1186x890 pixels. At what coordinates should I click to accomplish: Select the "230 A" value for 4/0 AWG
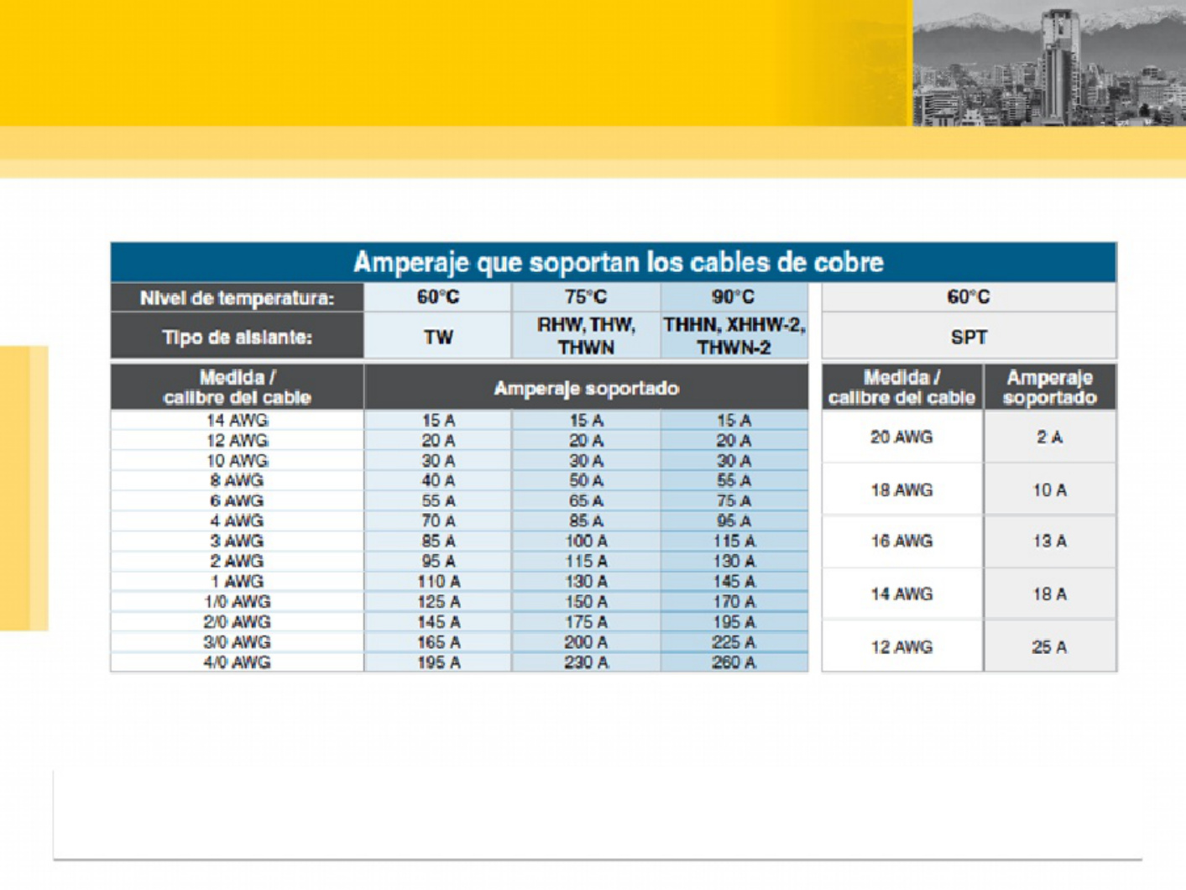pos(586,662)
